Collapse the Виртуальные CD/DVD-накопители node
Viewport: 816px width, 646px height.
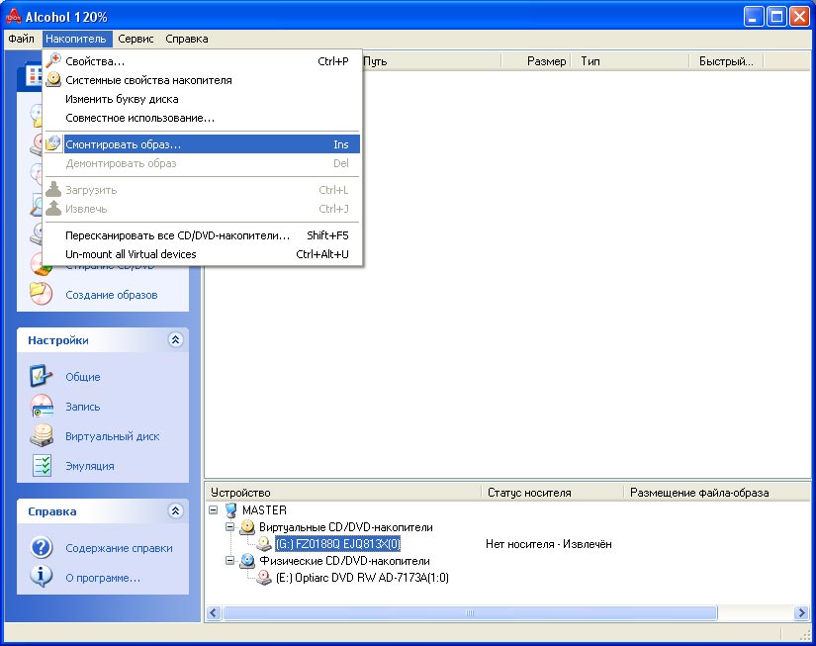tap(230, 527)
